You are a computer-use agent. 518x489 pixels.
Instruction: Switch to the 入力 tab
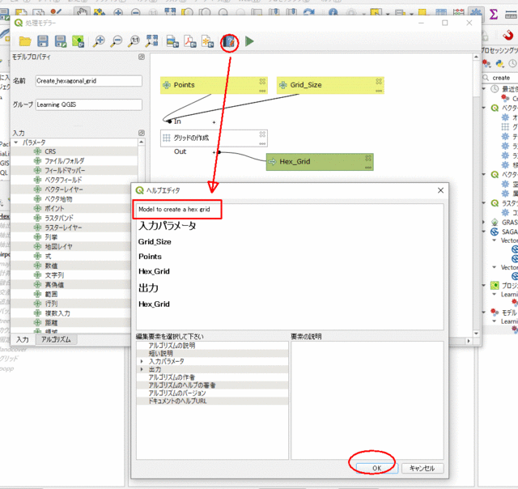tap(23, 340)
